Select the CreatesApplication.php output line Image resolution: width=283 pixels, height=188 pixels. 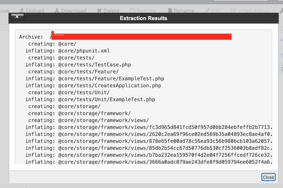(109, 85)
